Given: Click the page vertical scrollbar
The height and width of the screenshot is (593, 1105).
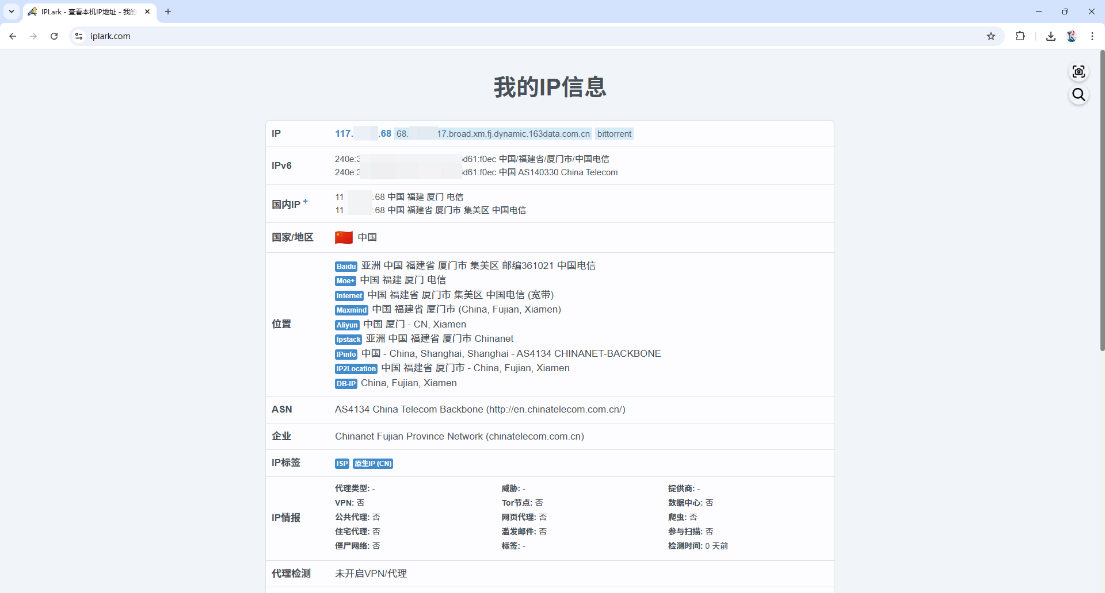Looking at the screenshot, I should tap(1102, 201).
